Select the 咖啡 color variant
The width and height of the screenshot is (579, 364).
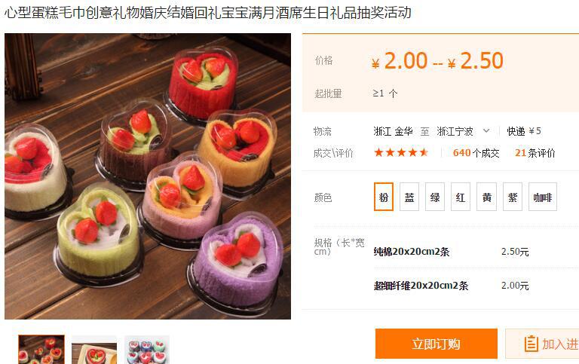click(x=543, y=197)
